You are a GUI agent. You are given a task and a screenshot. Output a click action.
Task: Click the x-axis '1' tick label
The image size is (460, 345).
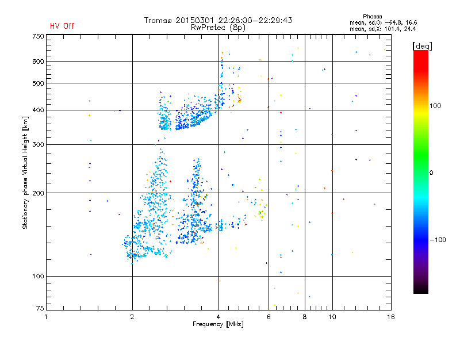[46, 317]
